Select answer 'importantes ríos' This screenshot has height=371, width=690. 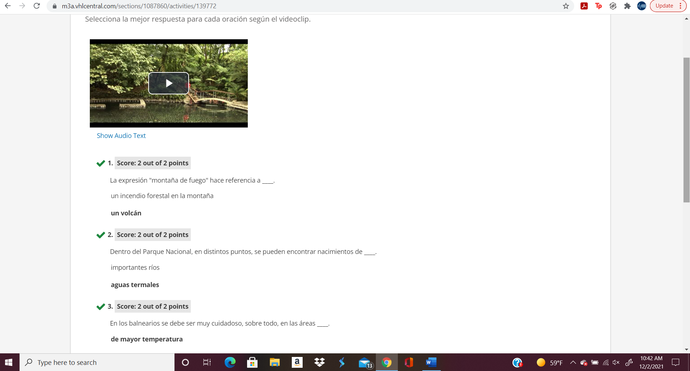point(135,268)
